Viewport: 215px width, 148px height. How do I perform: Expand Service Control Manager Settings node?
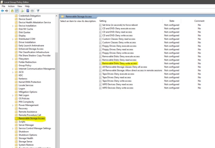click(13, 129)
